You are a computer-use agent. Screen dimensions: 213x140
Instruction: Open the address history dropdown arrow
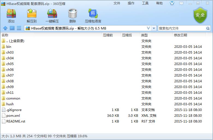[154, 28]
